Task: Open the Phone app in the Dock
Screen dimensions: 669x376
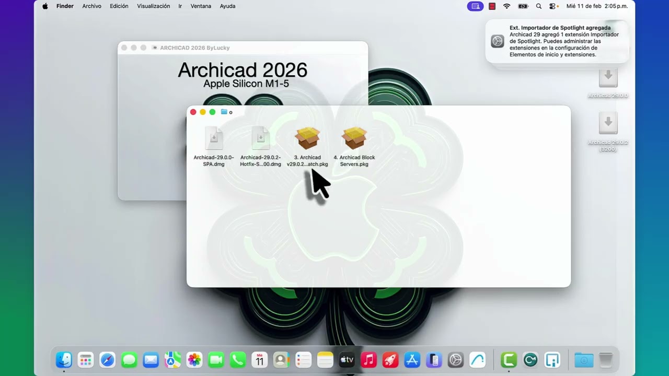Action: (x=238, y=360)
